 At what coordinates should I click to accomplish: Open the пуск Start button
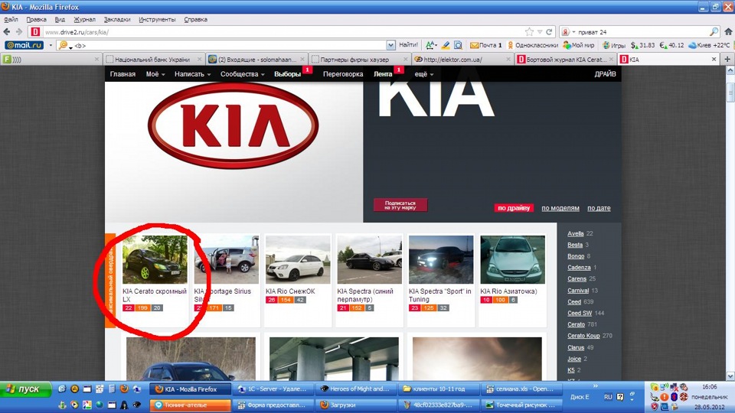pos(25,389)
